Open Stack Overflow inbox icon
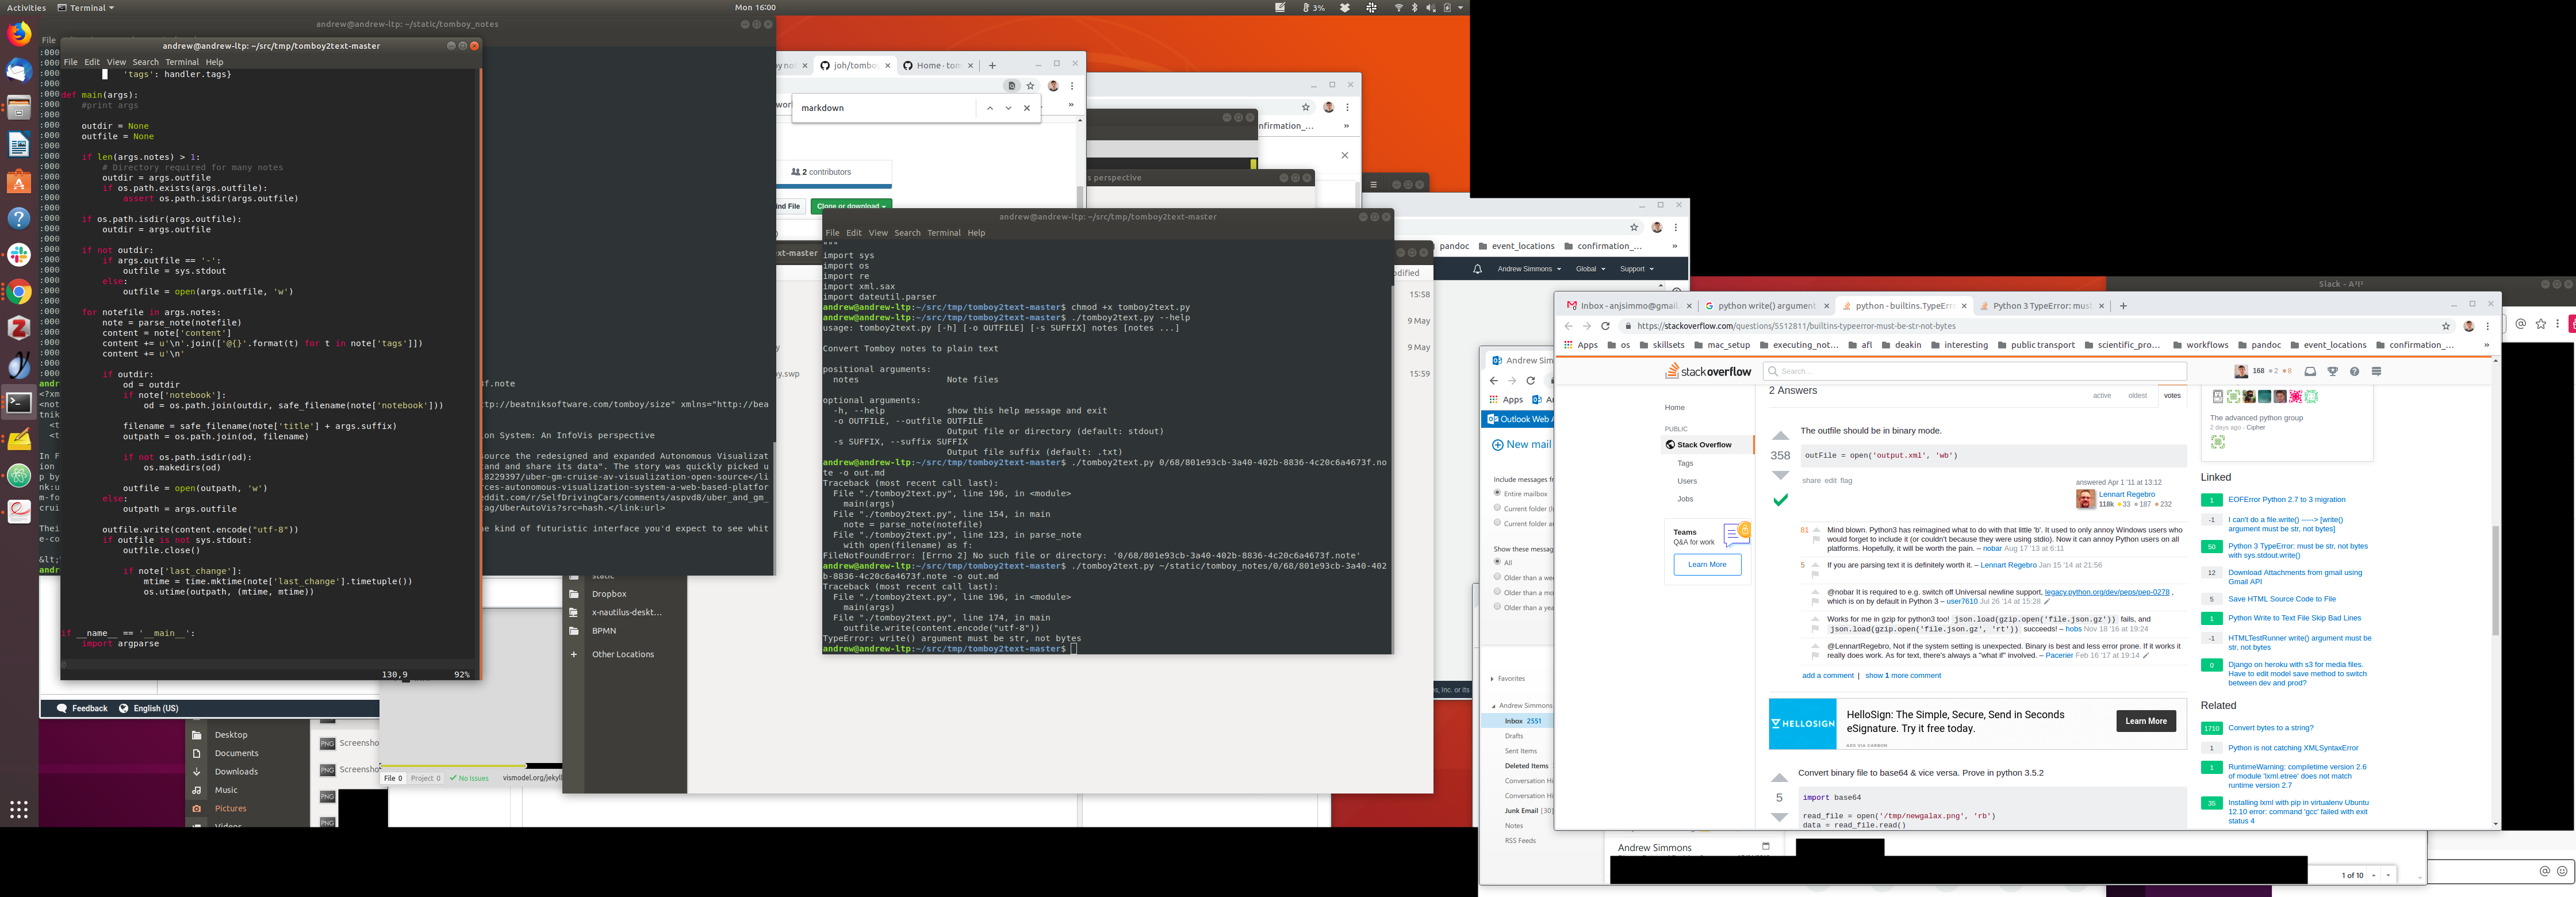The width and height of the screenshot is (2576, 897). [x=2309, y=371]
